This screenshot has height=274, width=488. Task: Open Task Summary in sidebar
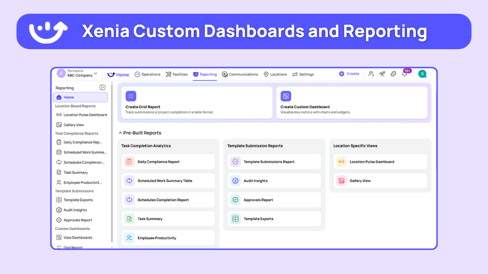72,173
